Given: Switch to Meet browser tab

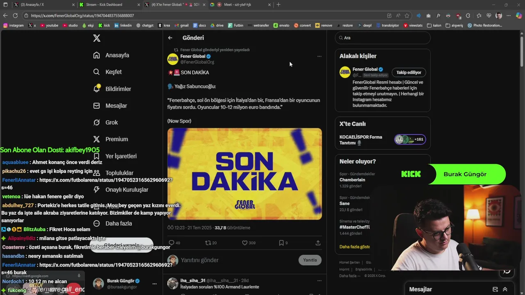Looking at the screenshot, I should click(x=240, y=5).
